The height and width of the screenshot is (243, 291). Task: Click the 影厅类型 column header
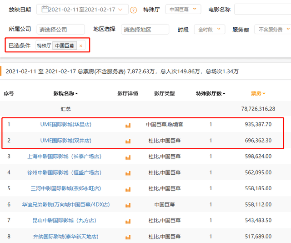(x=165, y=93)
